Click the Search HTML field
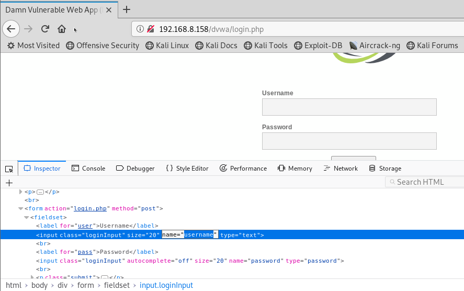The height and width of the screenshot is (291, 464). 425,182
